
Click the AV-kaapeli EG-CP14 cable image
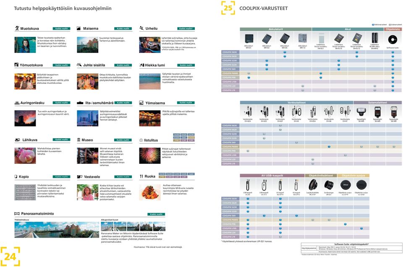tap(280, 185)
